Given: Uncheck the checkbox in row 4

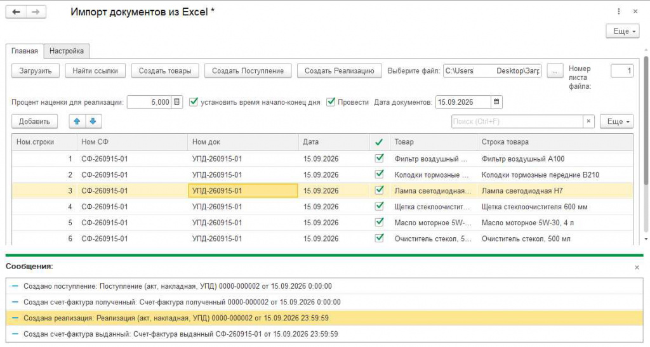Looking at the screenshot, I should click(379, 206).
